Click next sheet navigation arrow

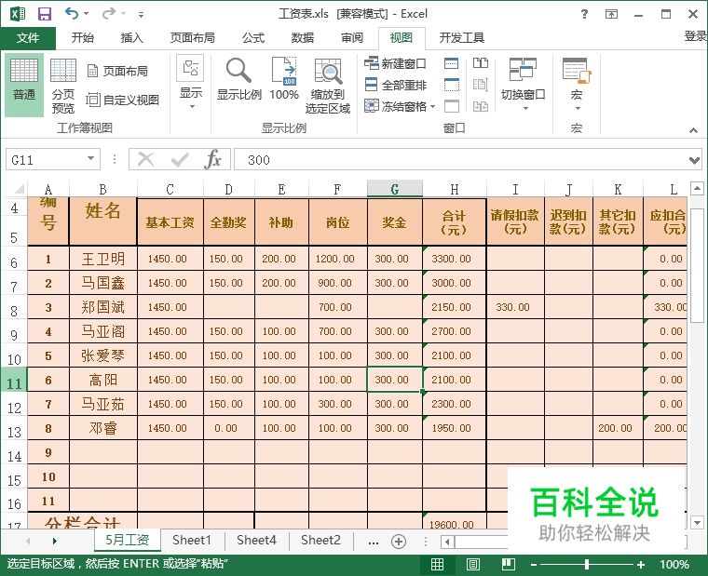click(55, 541)
